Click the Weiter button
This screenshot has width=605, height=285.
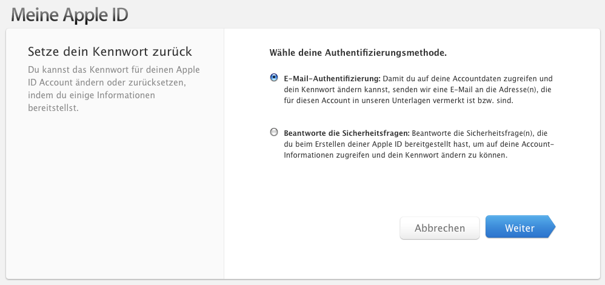point(520,227)
